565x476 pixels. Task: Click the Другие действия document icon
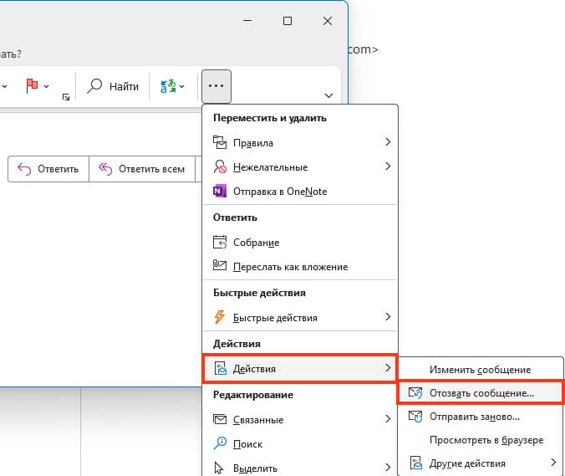point(416,463)
